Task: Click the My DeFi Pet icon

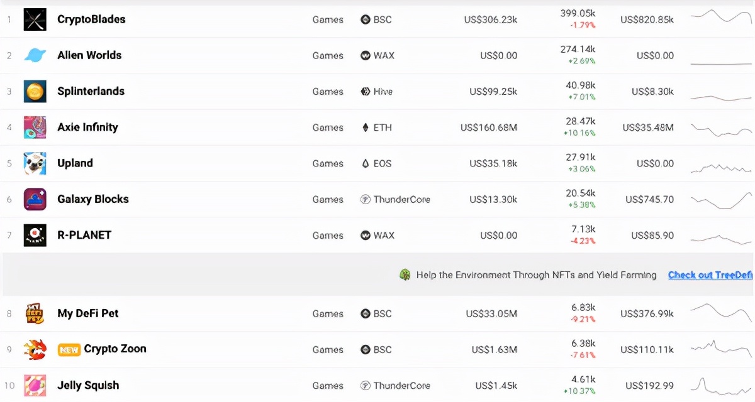Action: pos(35,313)
